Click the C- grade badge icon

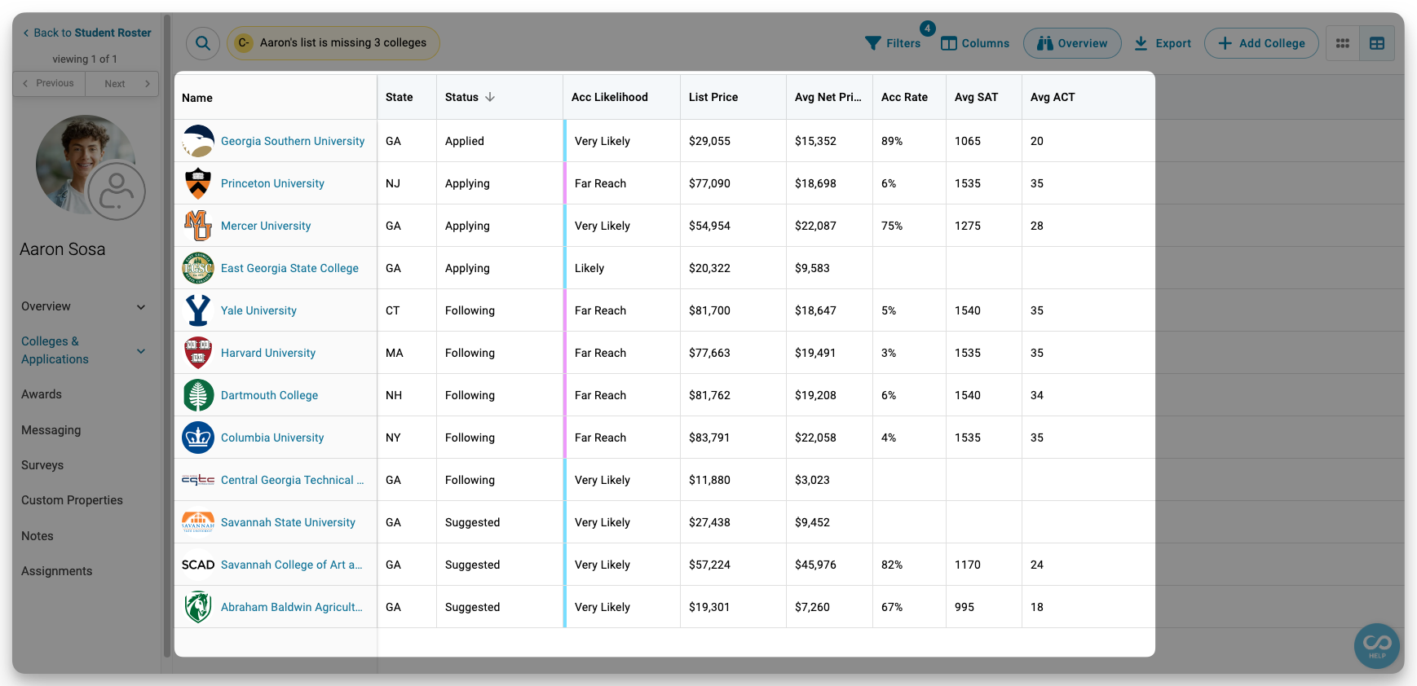(243, 43)
